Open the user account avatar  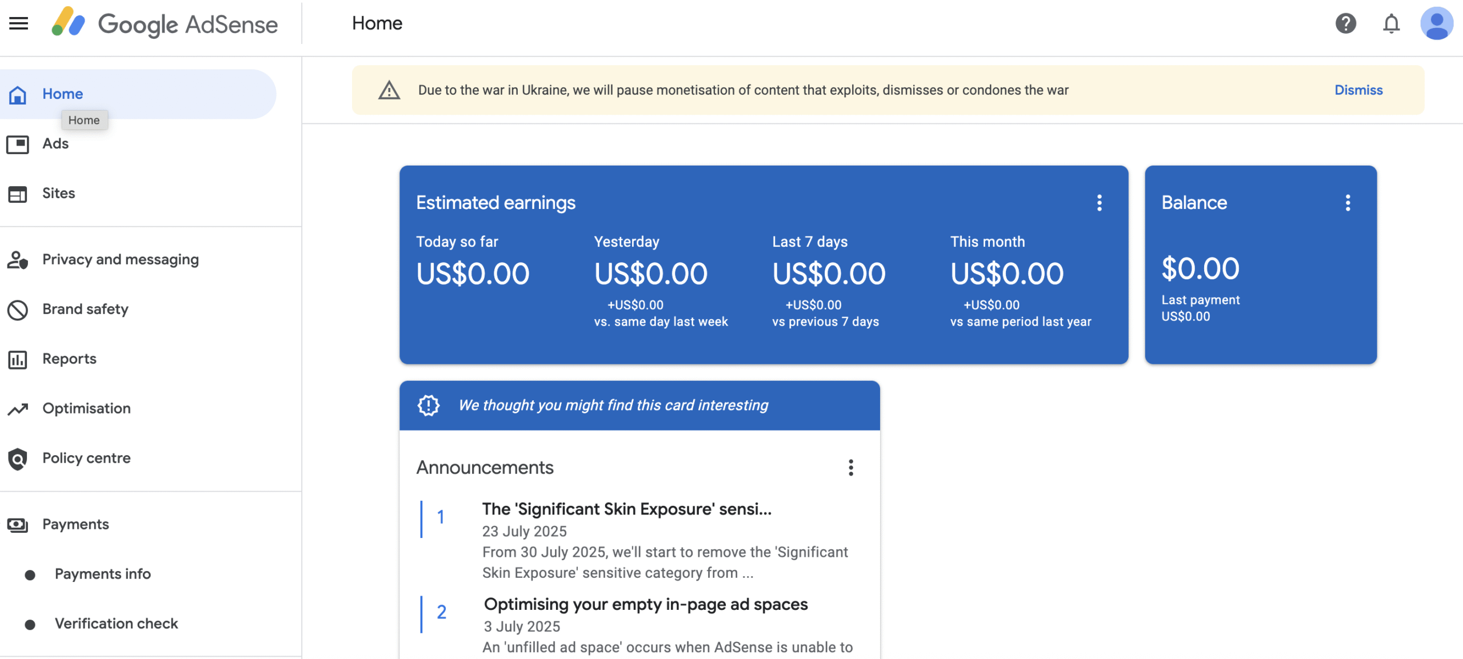tap(1436, 23)
